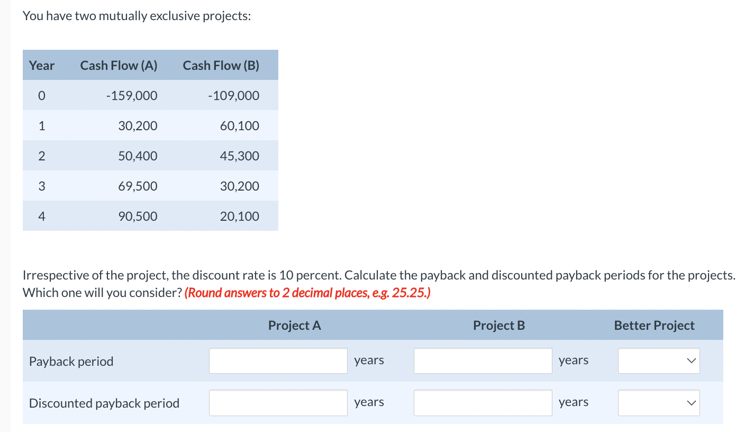Open the Better Project dropdown for Discounted payback
This screenshot has height=432, width=745.
coord(659,402)
